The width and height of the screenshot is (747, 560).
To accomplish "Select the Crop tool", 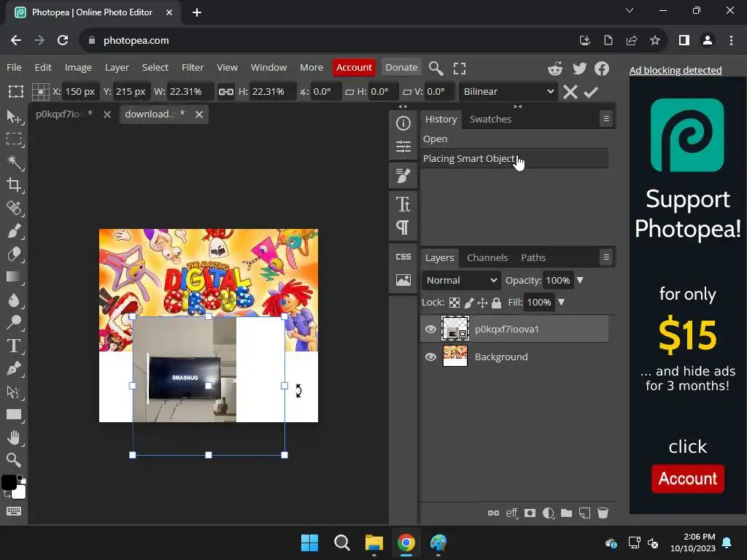I will [13, 184].
